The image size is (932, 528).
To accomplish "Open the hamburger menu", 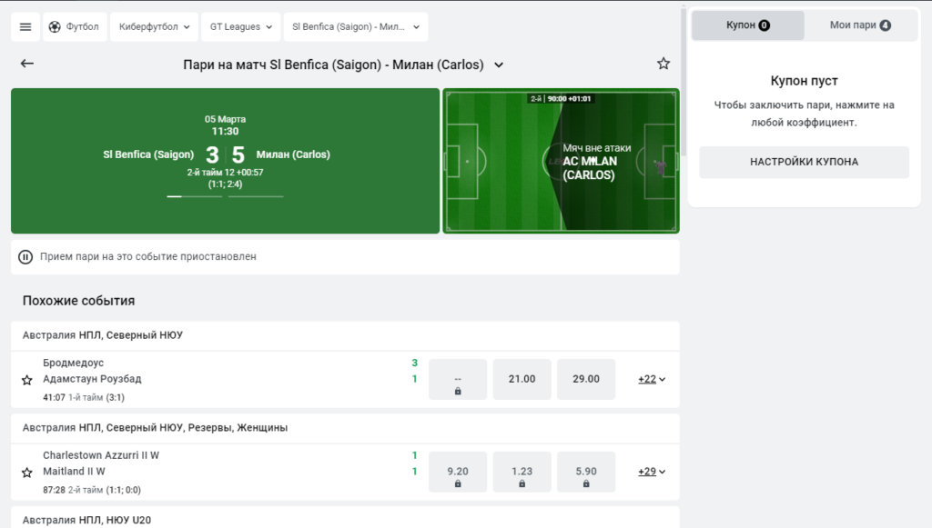I will pos(25,26).
